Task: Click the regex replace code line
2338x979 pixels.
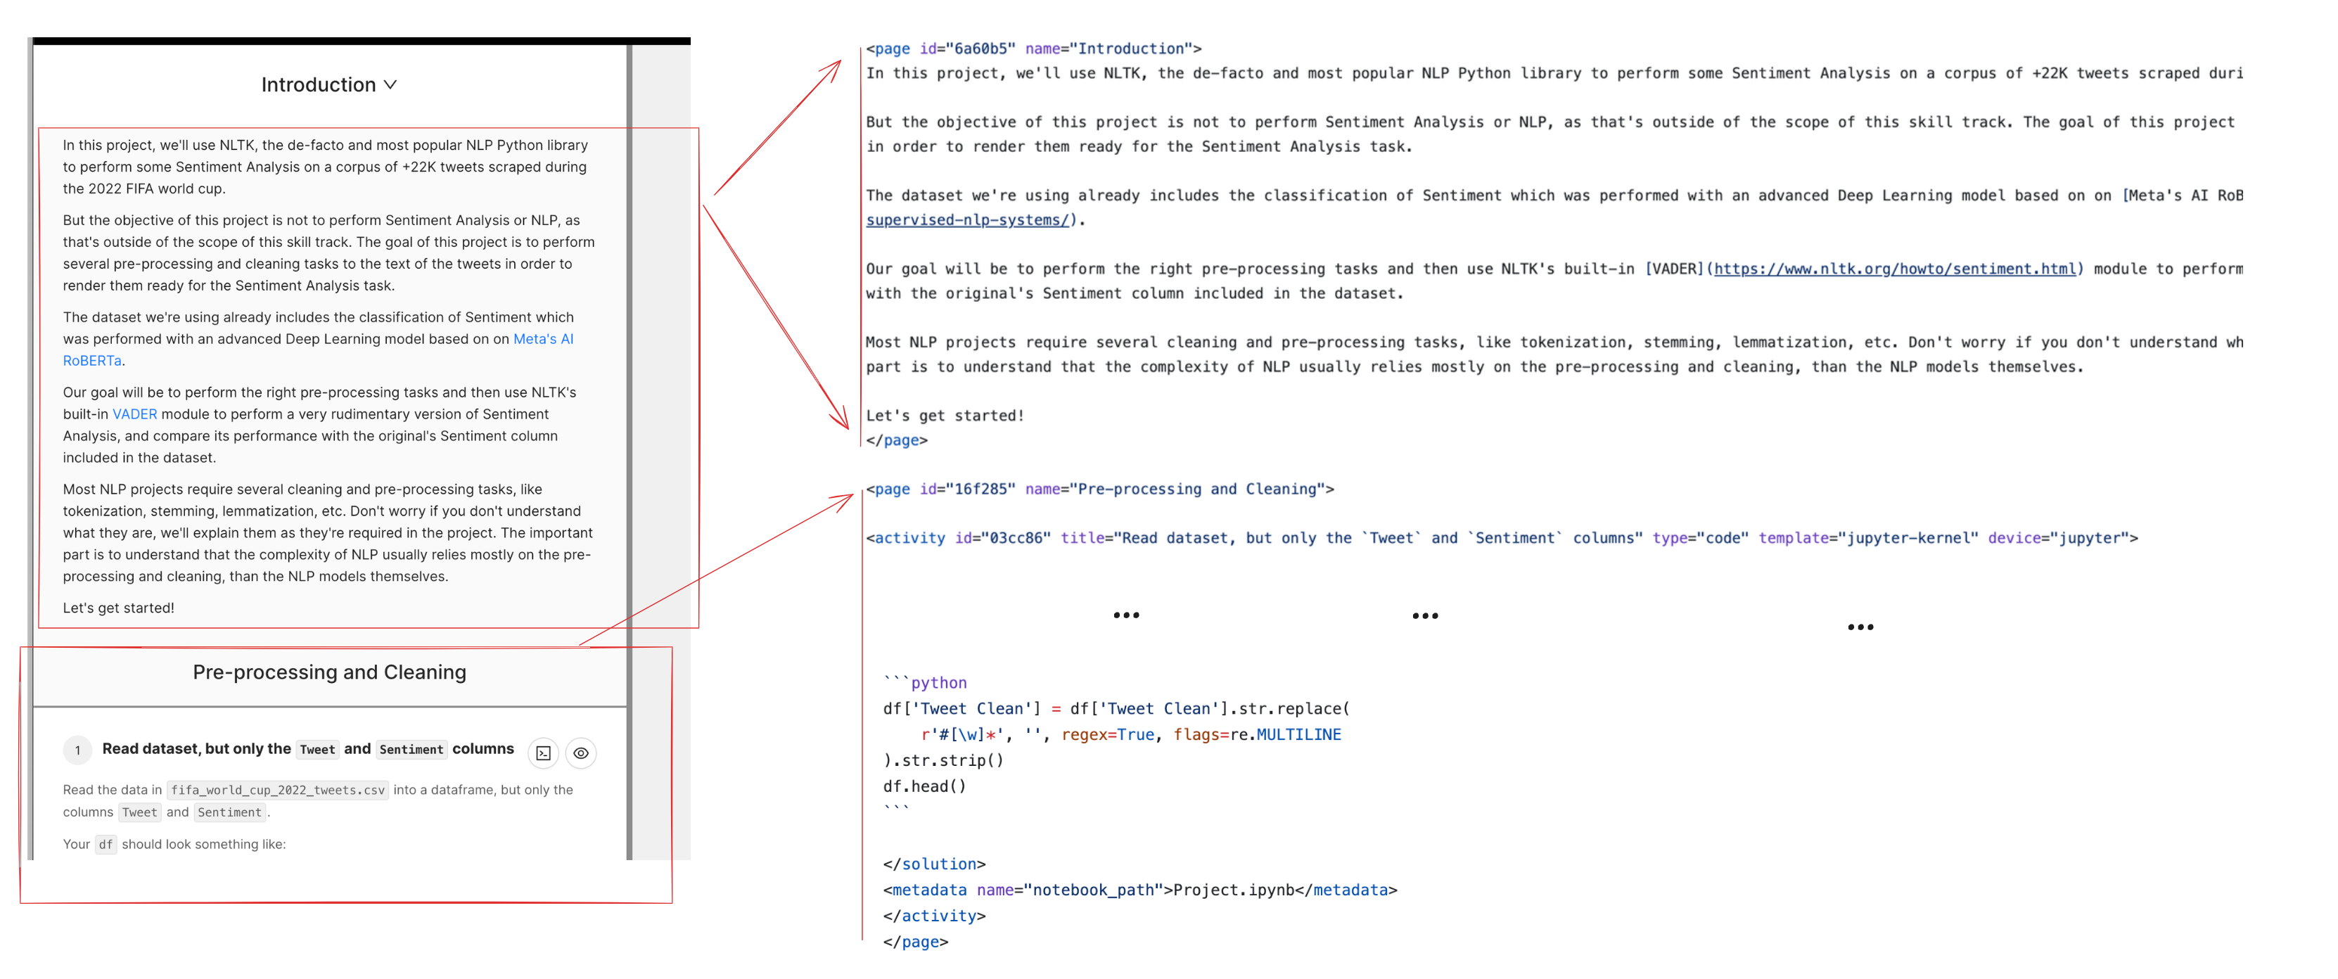Action: (x=1131, y=735)
